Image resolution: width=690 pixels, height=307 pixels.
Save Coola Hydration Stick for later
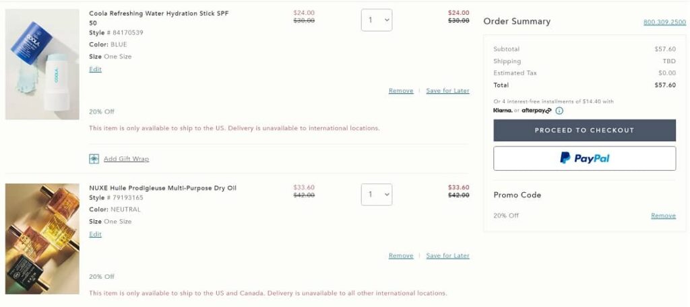447,91
